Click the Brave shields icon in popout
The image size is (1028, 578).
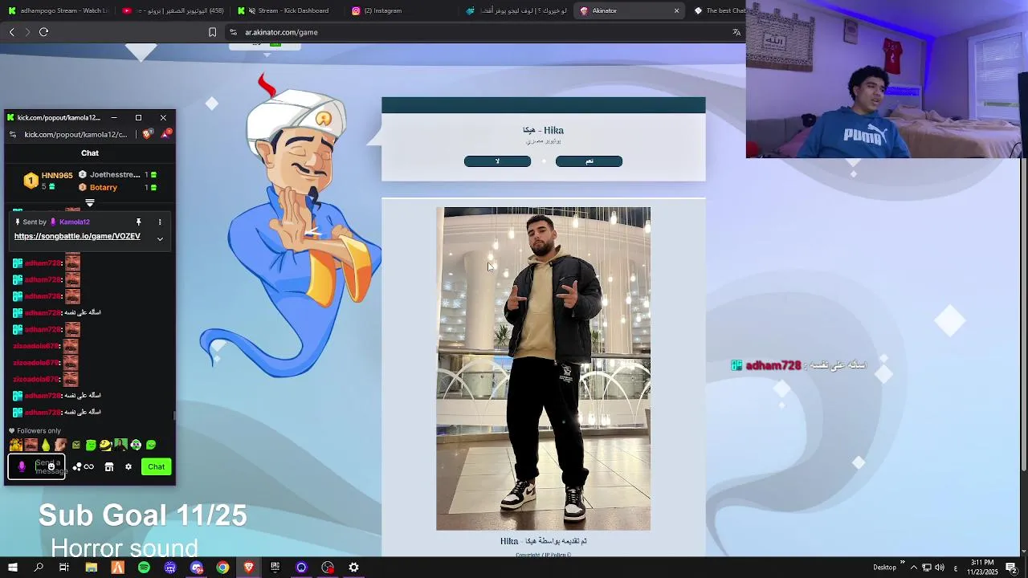[x=147, y=134]
